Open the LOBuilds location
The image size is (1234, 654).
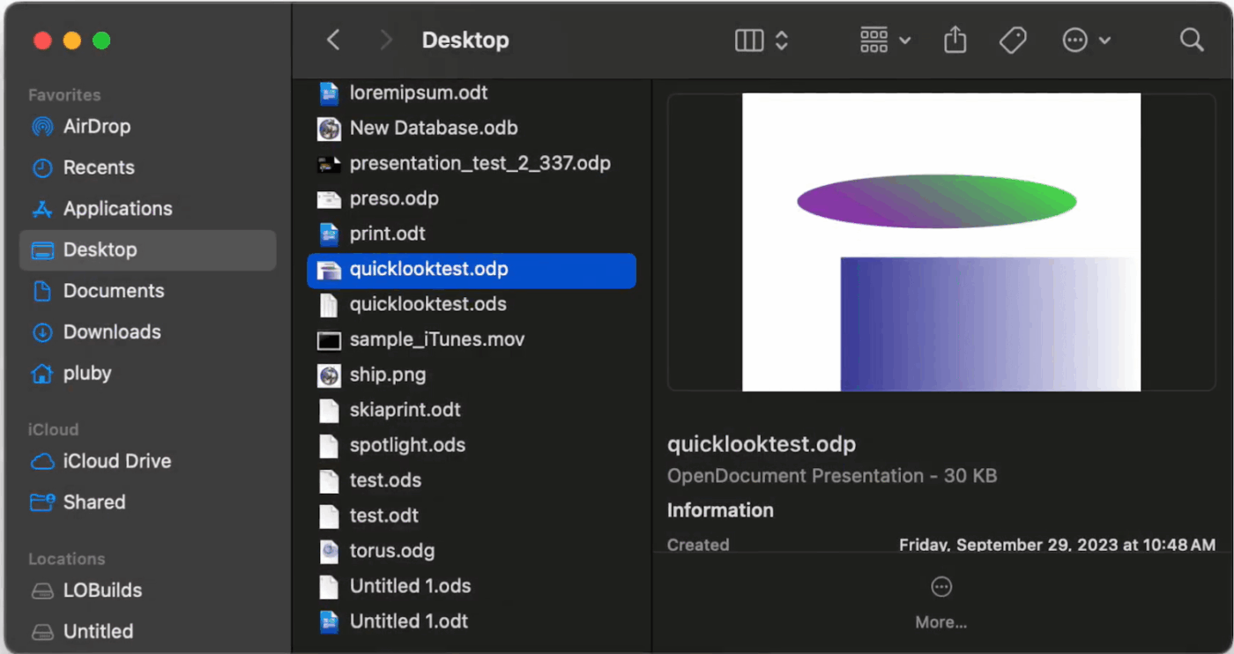102,591
